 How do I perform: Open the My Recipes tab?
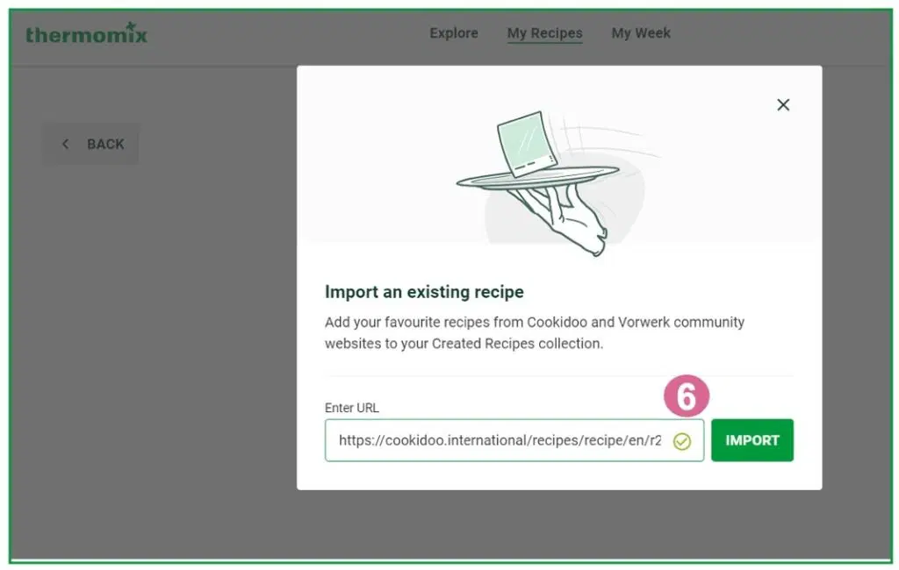(x=544, y=33)
